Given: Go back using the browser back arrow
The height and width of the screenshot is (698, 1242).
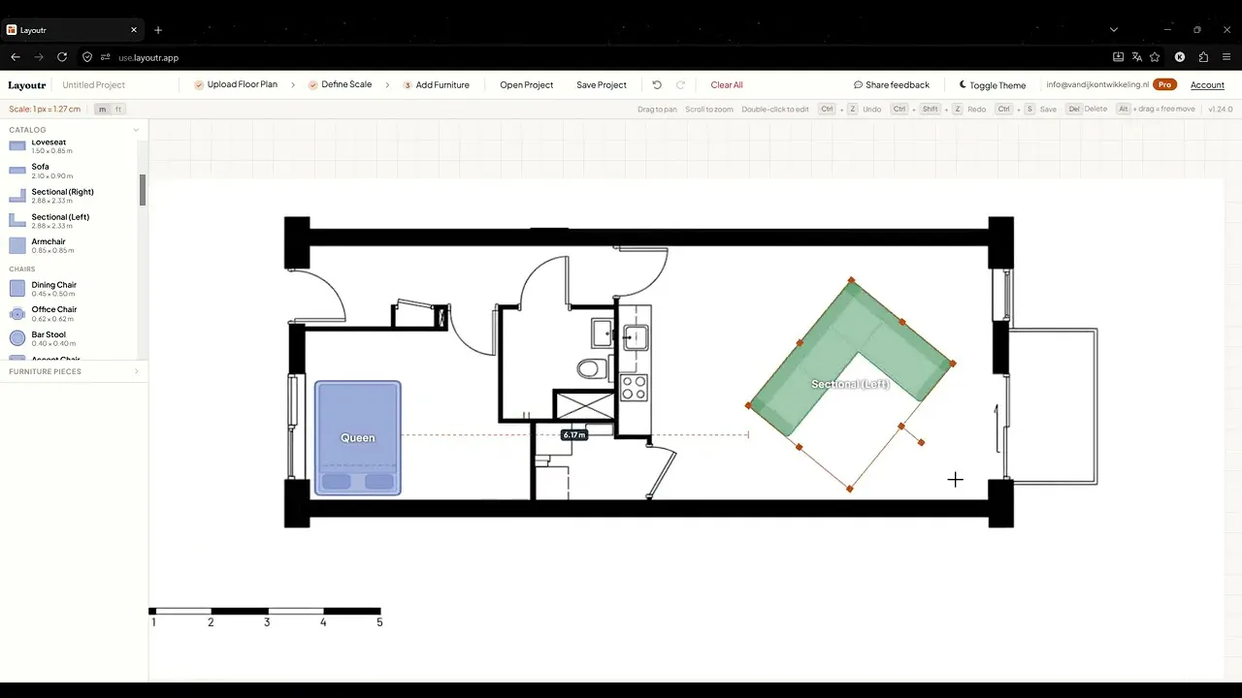Looking at the screenshot, I should coord(16,57).
